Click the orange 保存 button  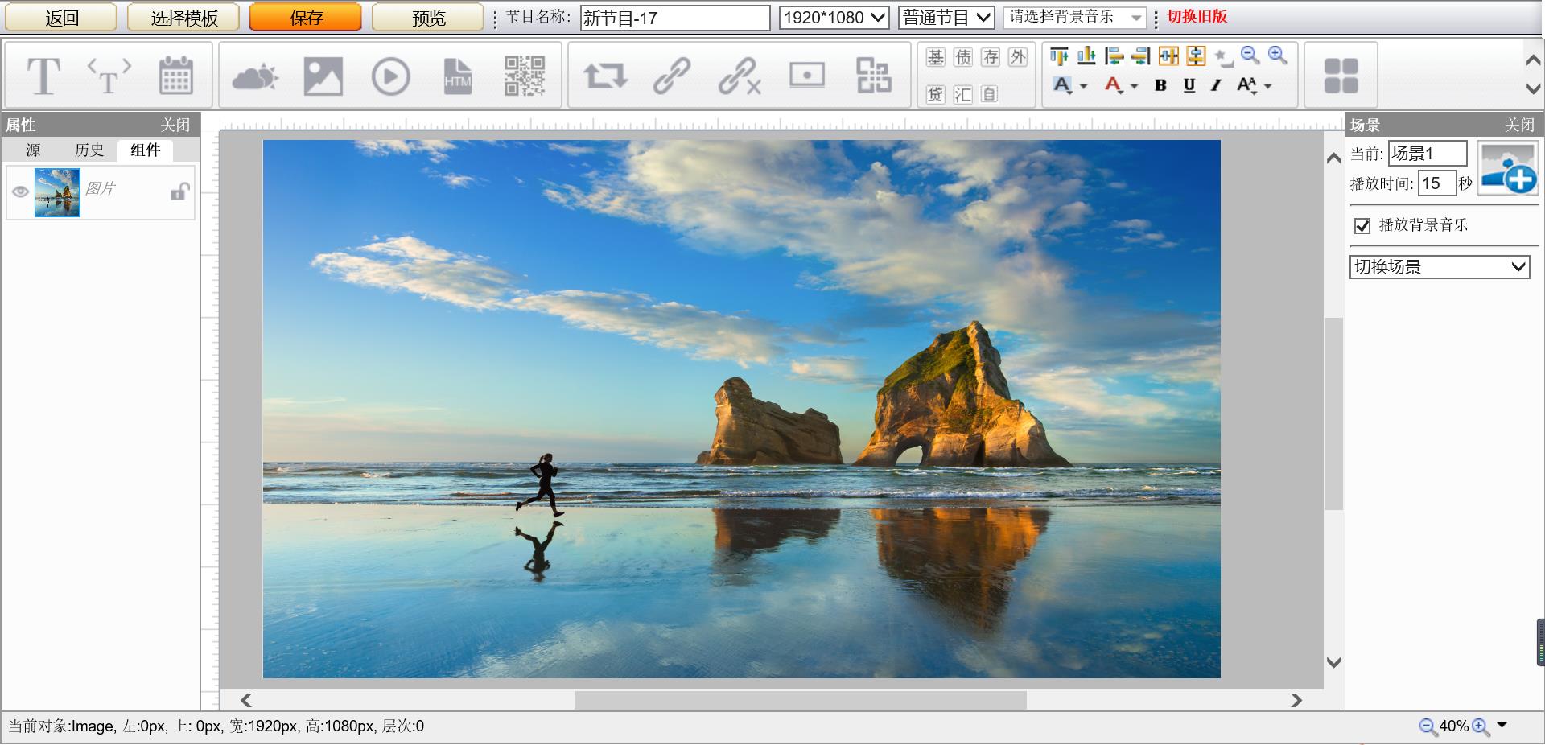pos(305,18)
